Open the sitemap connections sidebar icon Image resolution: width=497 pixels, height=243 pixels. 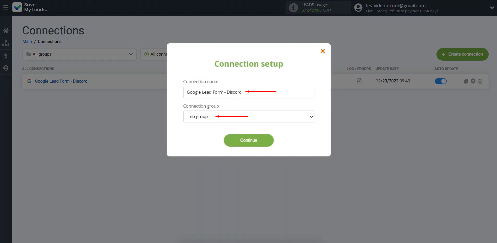click(6, 43)
